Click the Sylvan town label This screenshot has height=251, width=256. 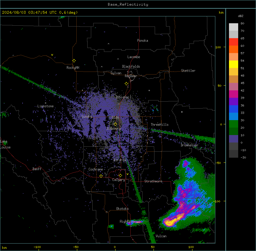tap(116, 73)
